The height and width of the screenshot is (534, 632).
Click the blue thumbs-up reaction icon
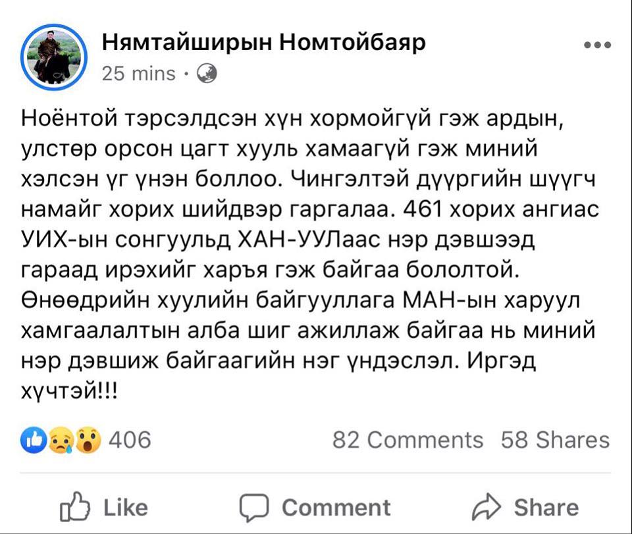click(34, 440)
